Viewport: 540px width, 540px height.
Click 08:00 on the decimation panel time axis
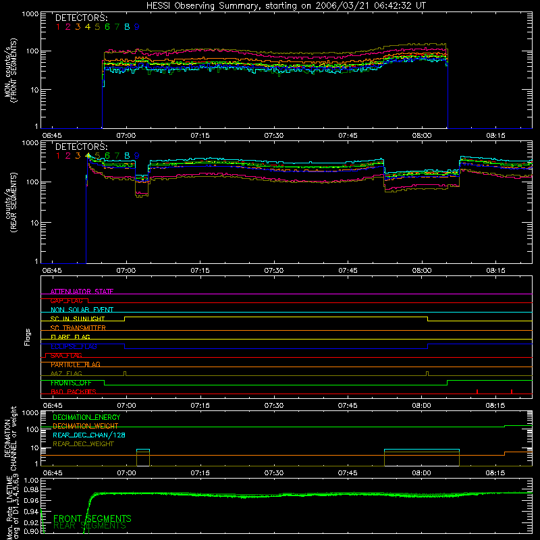pyautogui.click(x=422, y=473)
